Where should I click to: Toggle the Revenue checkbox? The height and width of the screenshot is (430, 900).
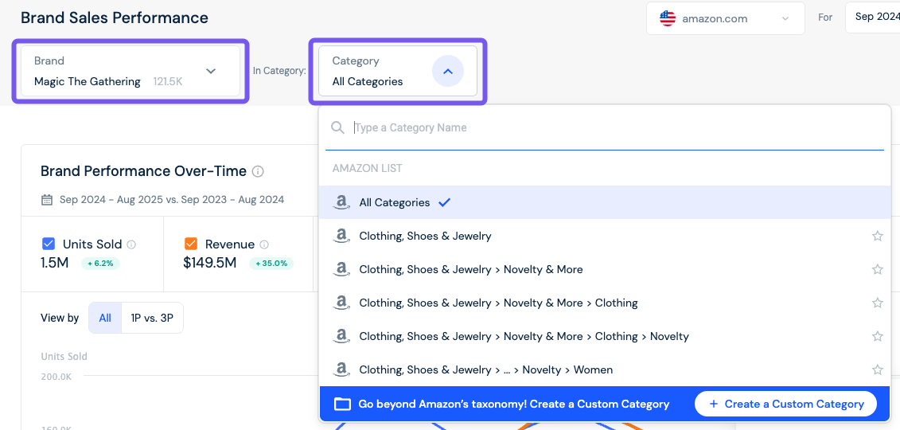tap(190, 244)
